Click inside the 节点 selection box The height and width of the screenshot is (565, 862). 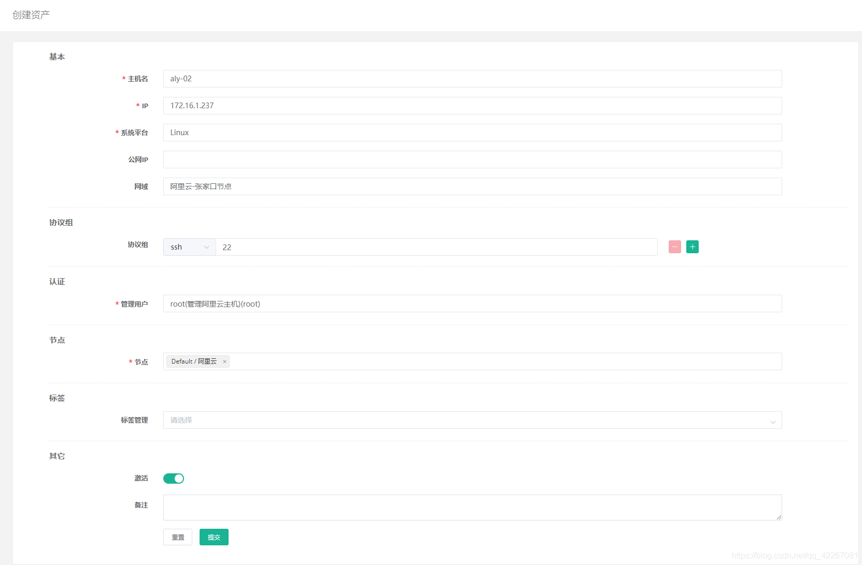coord(472,361)
